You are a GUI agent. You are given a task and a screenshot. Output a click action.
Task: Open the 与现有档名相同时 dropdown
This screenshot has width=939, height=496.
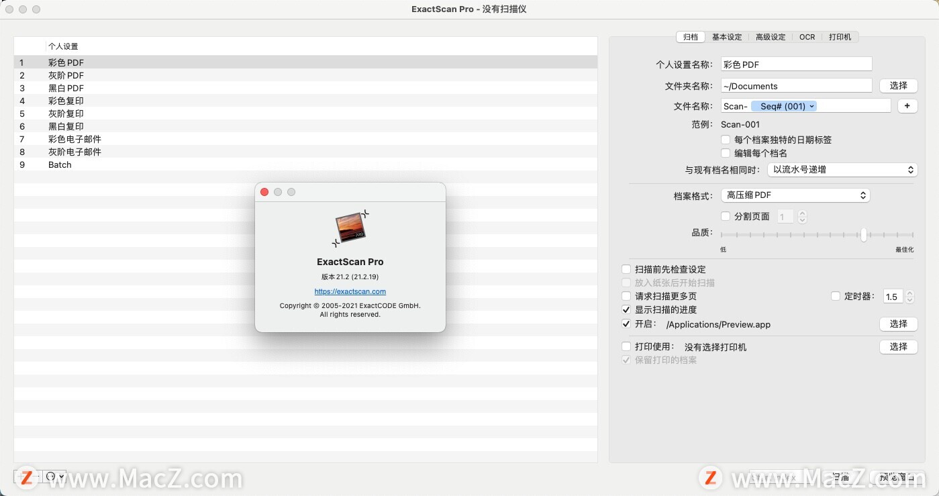click(842, 170)
